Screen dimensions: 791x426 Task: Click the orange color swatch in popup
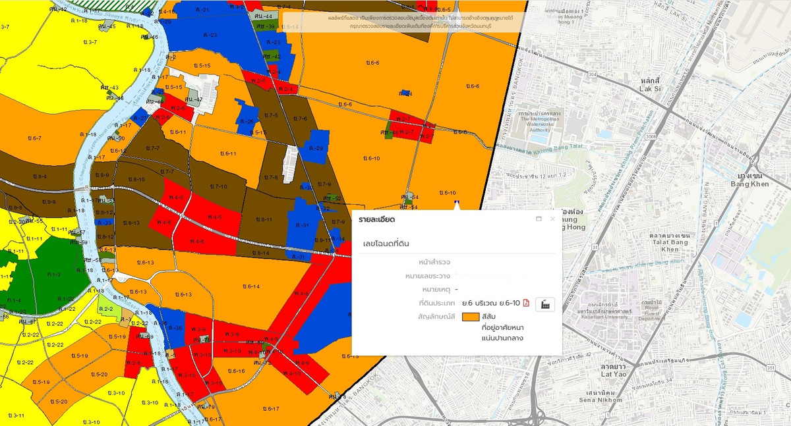471,317
